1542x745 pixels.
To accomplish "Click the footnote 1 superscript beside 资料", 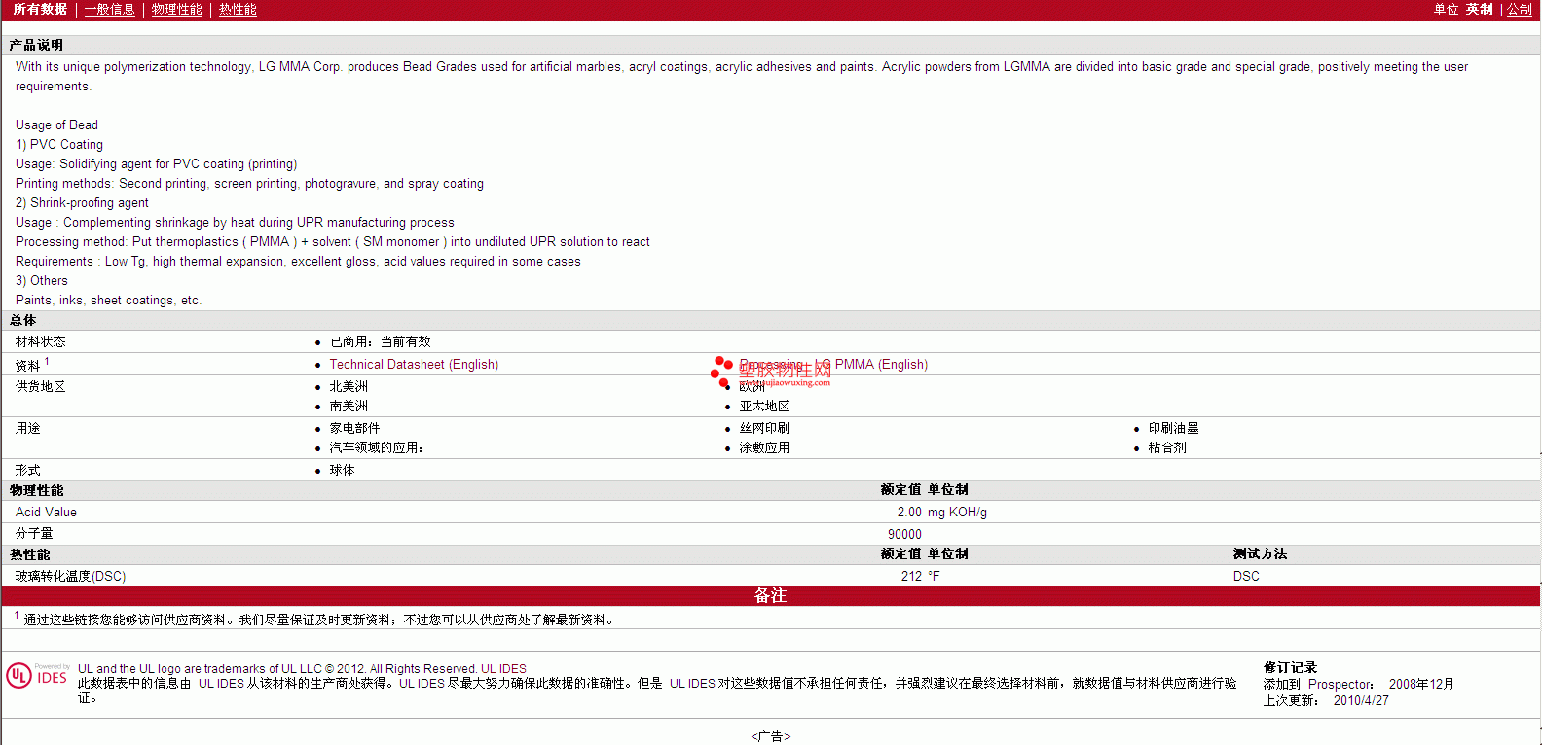I will coord(47,361).
